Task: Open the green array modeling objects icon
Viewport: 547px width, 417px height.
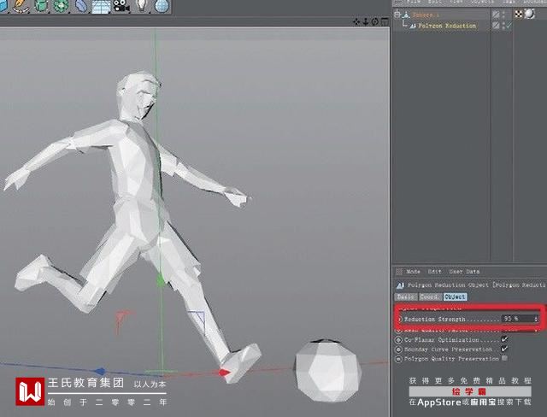Action: pyautogui.click(x=61, y=6)
